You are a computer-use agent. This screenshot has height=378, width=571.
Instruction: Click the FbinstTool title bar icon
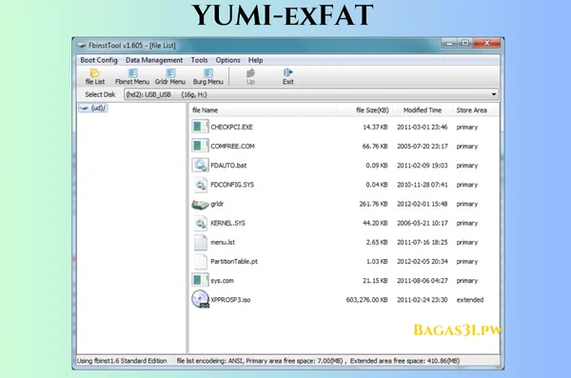pyautogui.click(x=81, y=46)
